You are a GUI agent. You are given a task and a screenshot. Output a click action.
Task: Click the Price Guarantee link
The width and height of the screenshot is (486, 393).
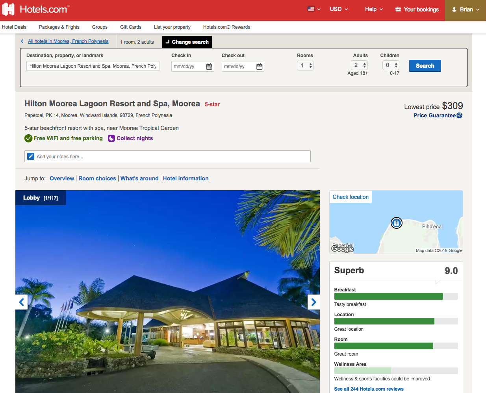tap(434, 115)
